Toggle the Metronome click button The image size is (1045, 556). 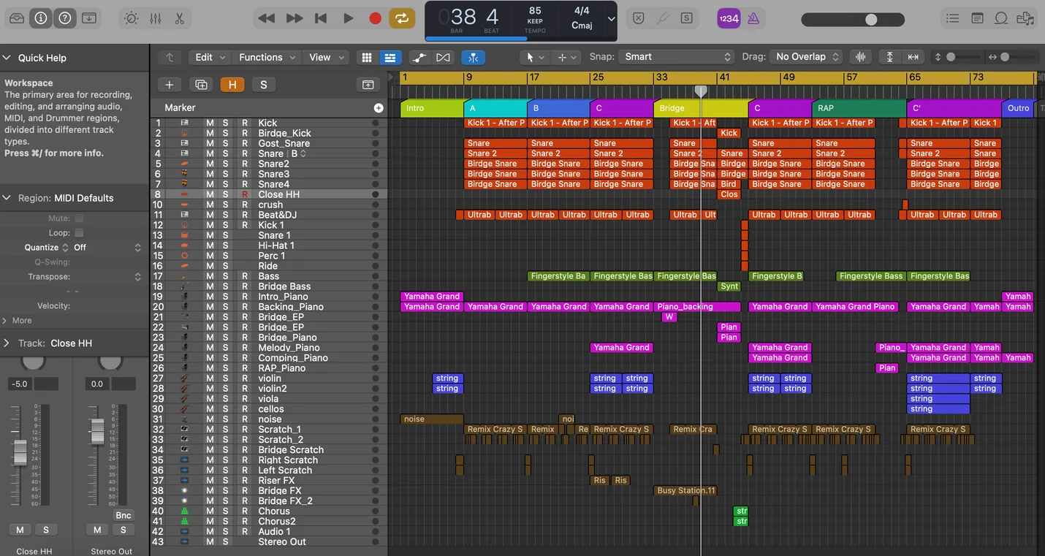[x=753, y=18]
